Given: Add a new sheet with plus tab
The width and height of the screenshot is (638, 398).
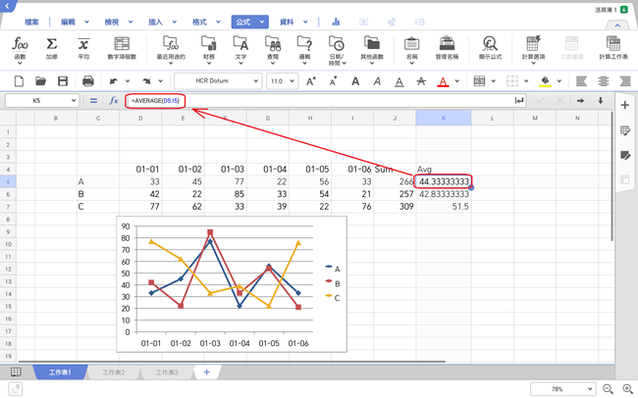Looking at the screenshot, I should [207, 373].
